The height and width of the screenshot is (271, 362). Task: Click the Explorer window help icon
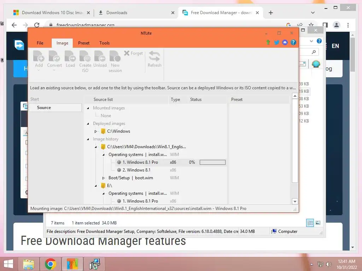pyautogui.click(x=319, y=41)
